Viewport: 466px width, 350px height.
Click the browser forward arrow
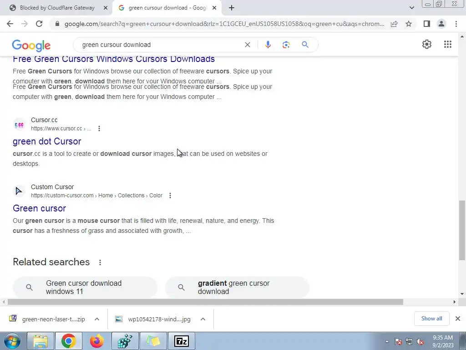pos(25,24)
